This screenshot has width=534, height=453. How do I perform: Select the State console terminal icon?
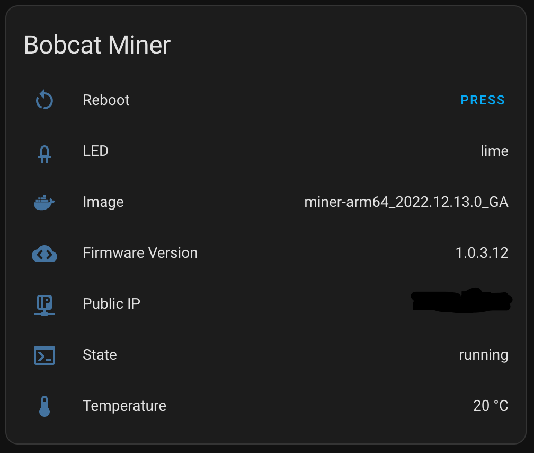tap(44, 354)
